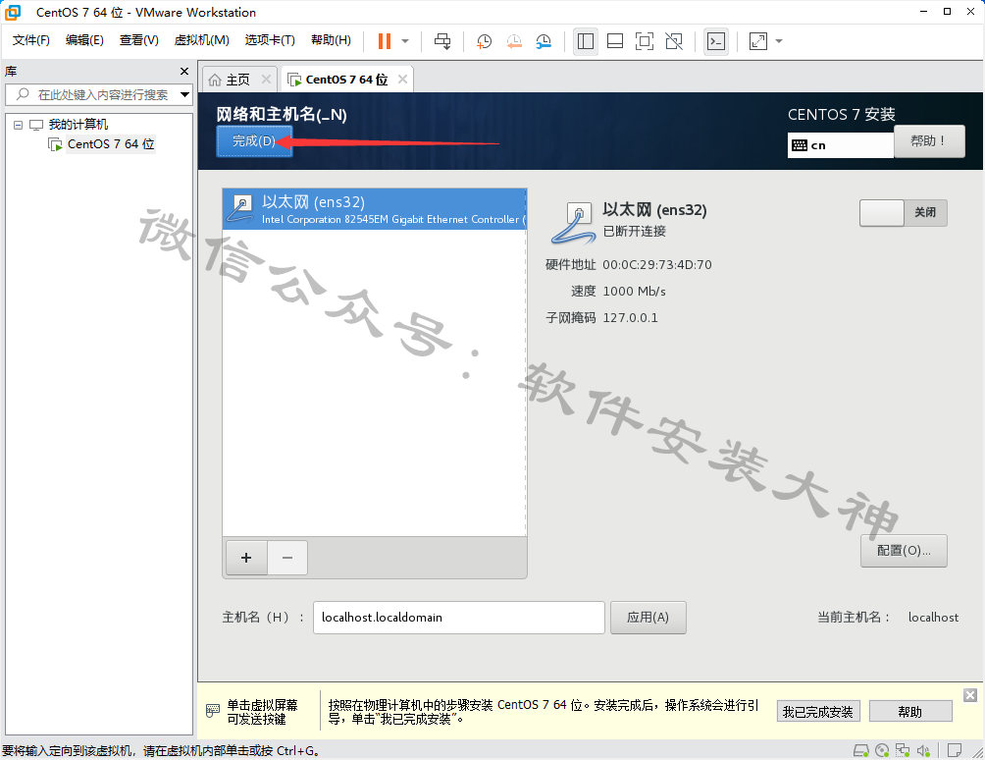
Task: Open 配置(O)... for the Ethernet device
Action: pos(904,551)
